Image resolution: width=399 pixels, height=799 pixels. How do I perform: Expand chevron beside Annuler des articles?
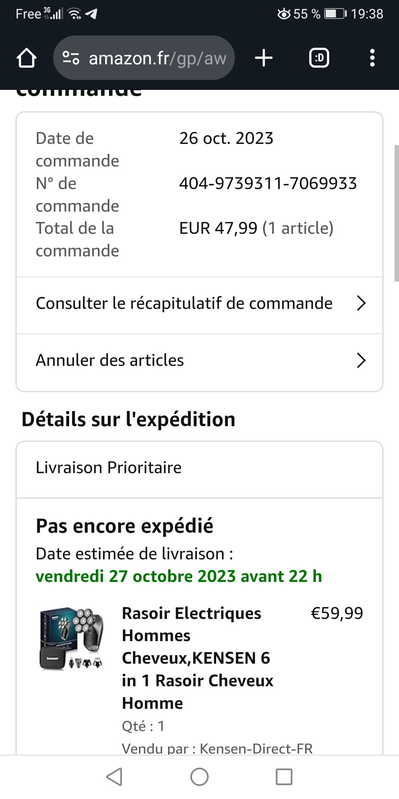click(x=361, y=360)
